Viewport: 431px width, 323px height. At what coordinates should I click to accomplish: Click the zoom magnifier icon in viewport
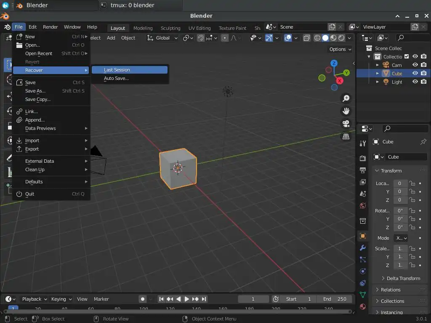tap(346, 98)
